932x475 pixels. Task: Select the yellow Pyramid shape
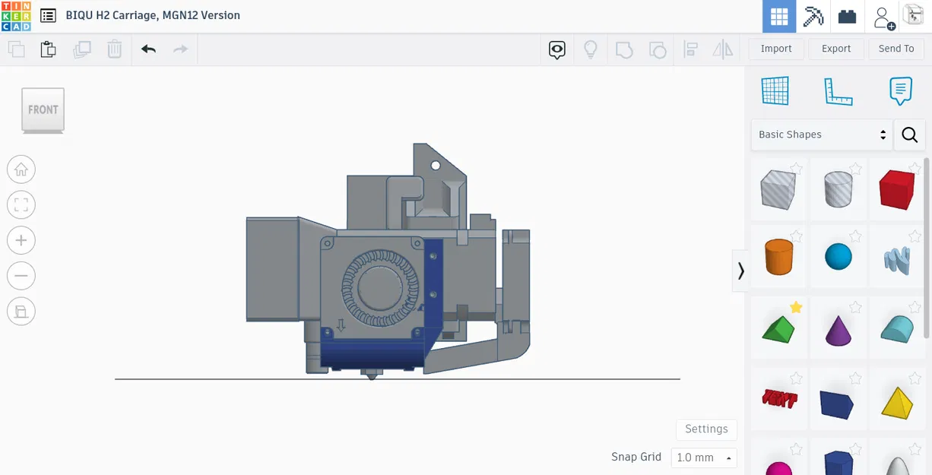click(x=897, y=402)
